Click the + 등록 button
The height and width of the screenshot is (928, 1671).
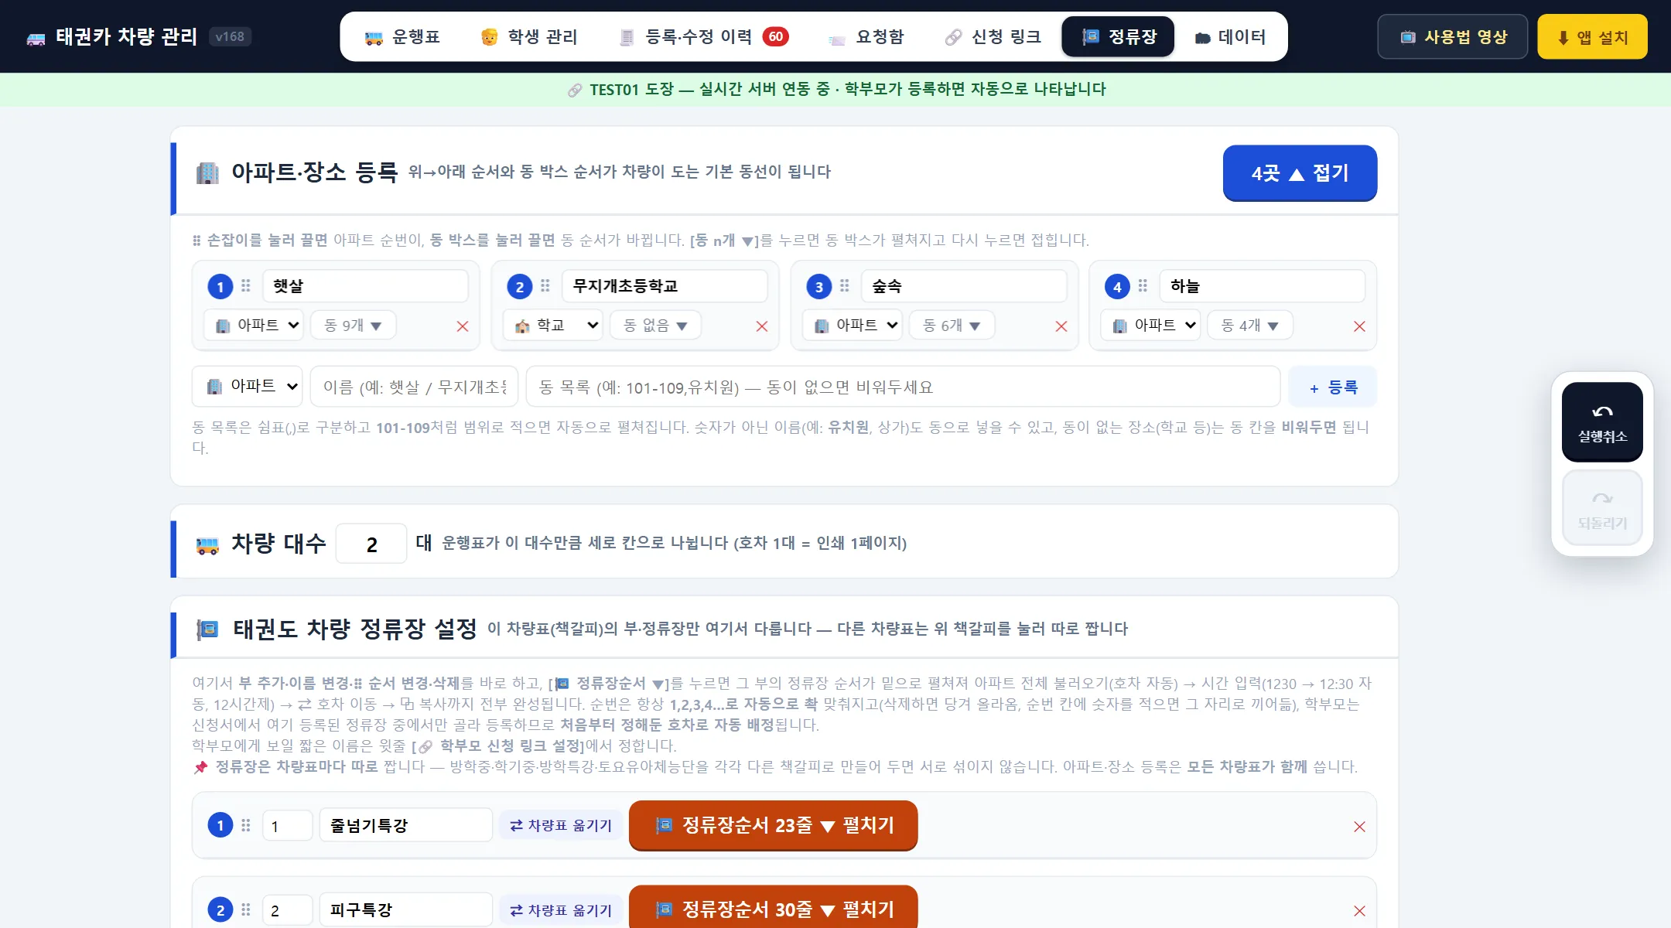1333,387
